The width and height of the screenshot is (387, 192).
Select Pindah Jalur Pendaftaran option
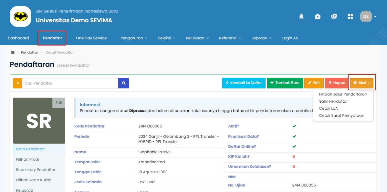tap(343, 94)
